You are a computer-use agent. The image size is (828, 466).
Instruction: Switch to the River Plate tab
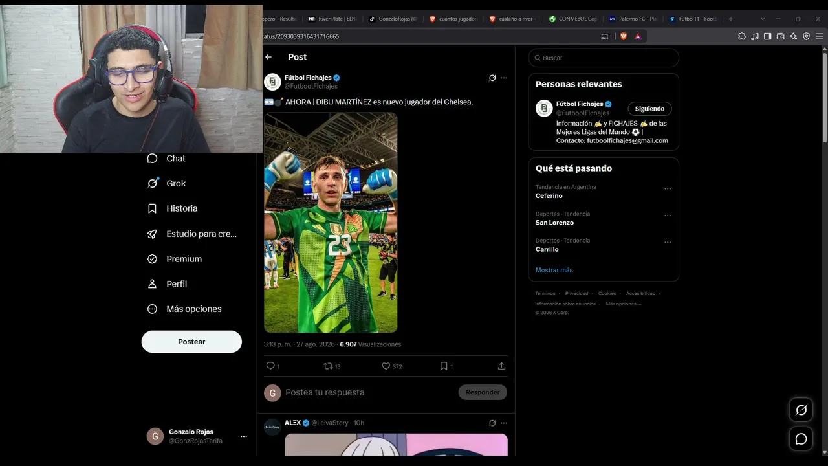click(333, 19)
